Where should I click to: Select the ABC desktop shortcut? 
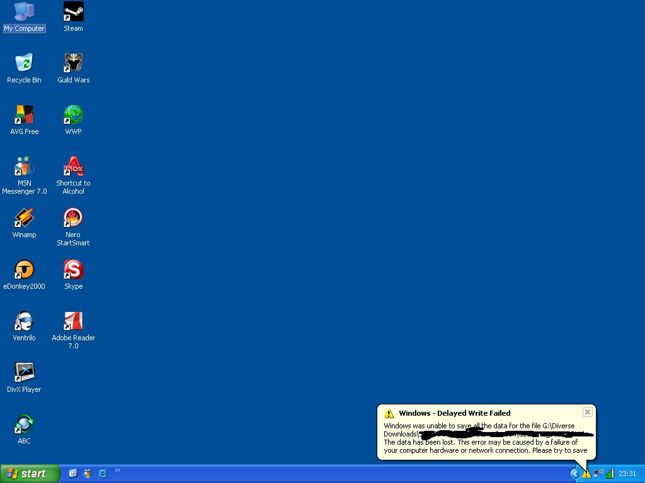click(25, 429)
